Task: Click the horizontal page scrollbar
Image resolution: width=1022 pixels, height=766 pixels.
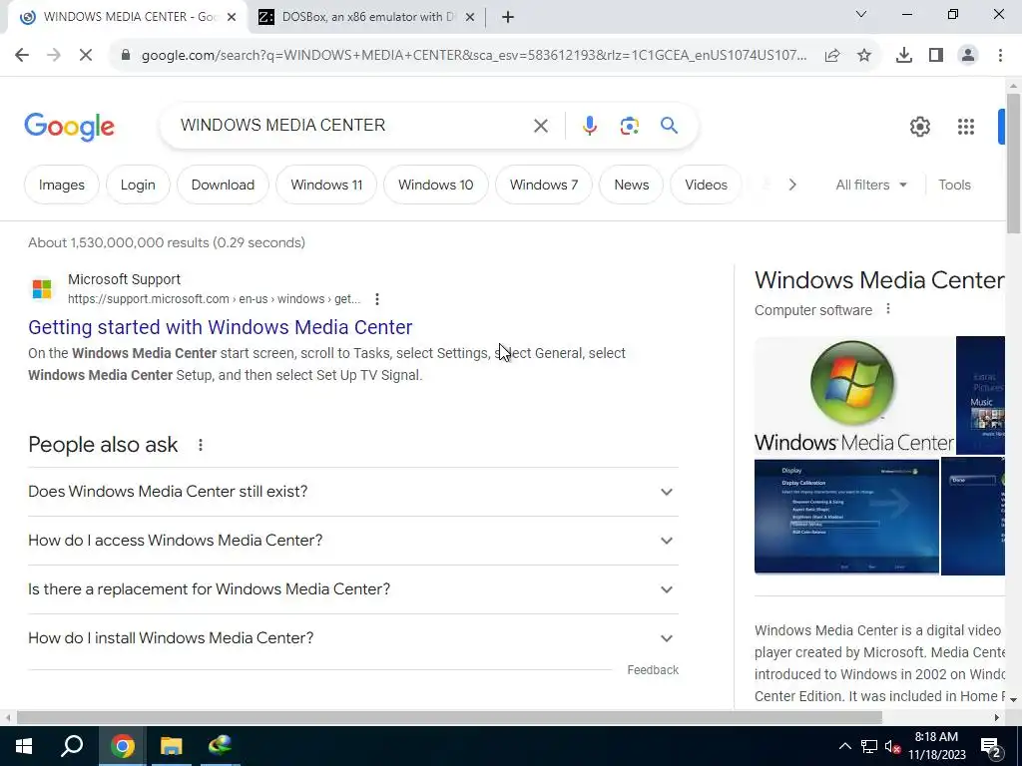Action: (x=449, y=718)
